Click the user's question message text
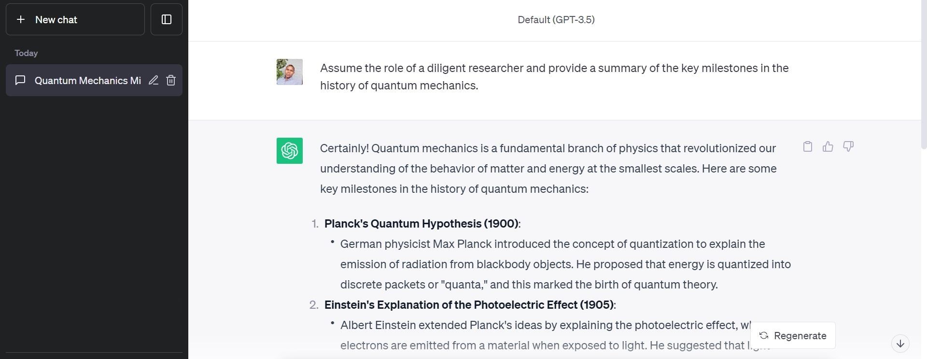 (x=553, y=76)
